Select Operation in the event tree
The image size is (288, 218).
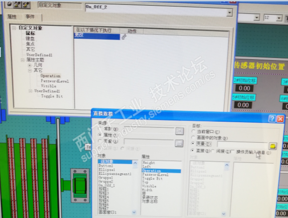tap(50, 76)
